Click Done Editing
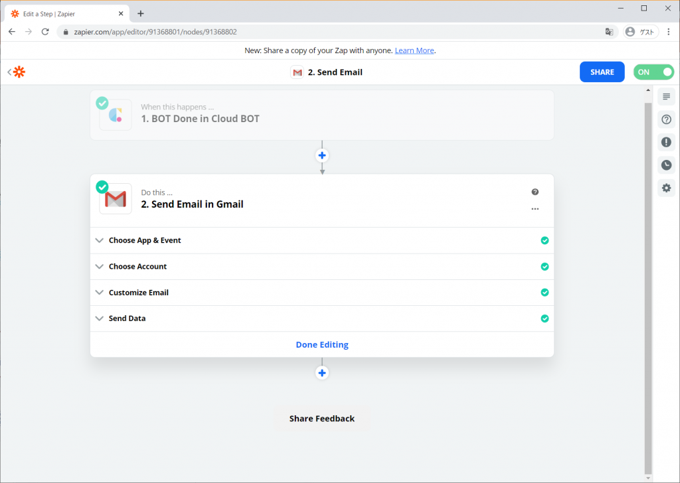This screenshot has width=680, height=483. [322, 344]
